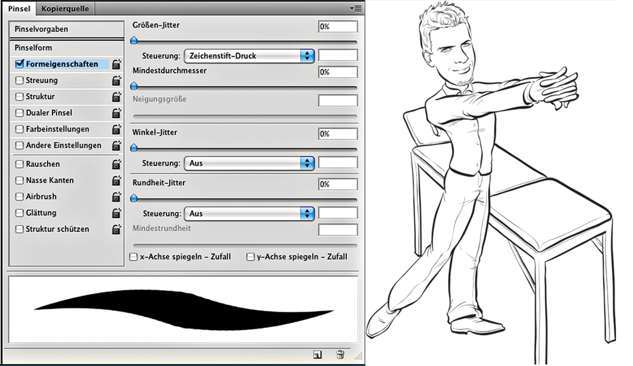Enable the Rauschen checkbox
Viewport: 633px width, 366px height.
20,164
